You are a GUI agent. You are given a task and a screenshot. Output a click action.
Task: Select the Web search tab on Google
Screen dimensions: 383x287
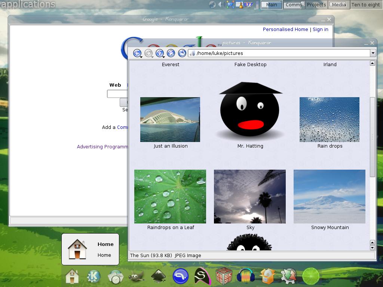[115, 85]
